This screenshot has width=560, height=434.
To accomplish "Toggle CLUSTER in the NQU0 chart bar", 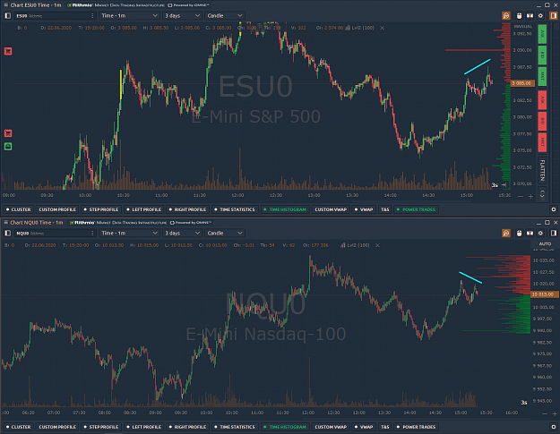I will tap(18, 427).
